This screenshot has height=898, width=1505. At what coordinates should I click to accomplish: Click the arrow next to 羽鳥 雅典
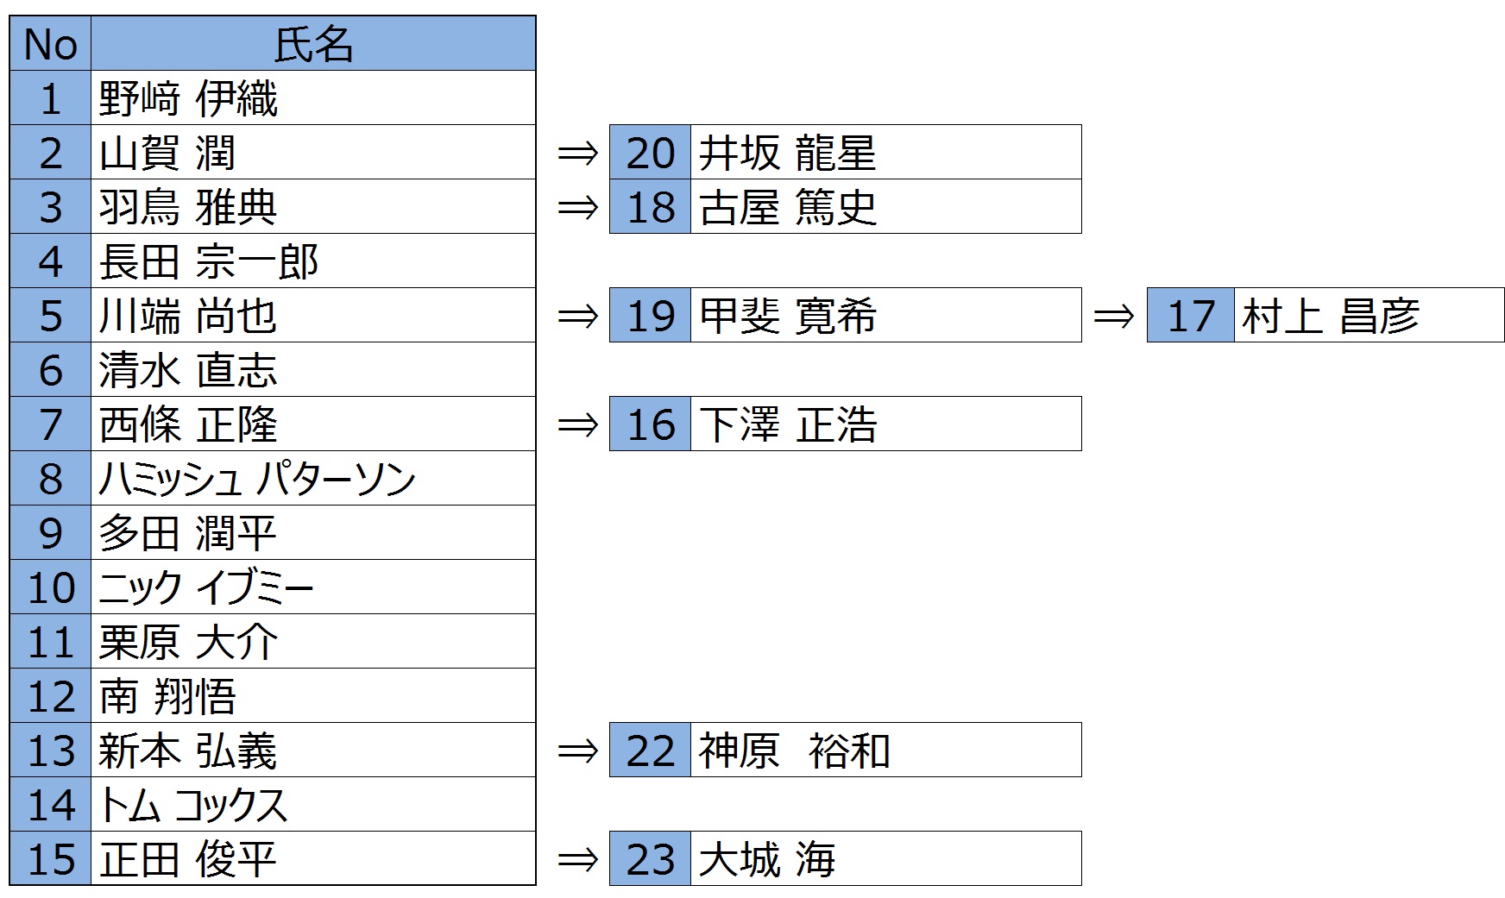[x=577, y=208]
